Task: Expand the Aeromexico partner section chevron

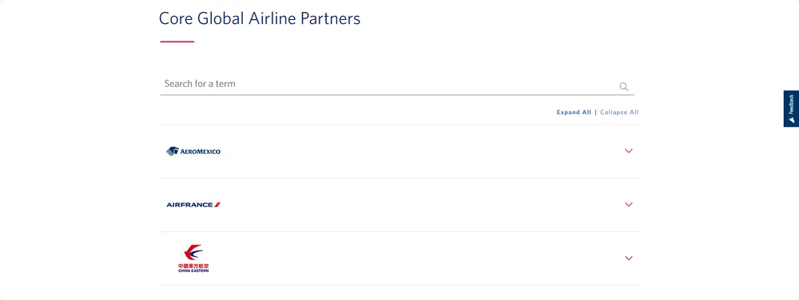Action: 628,151
